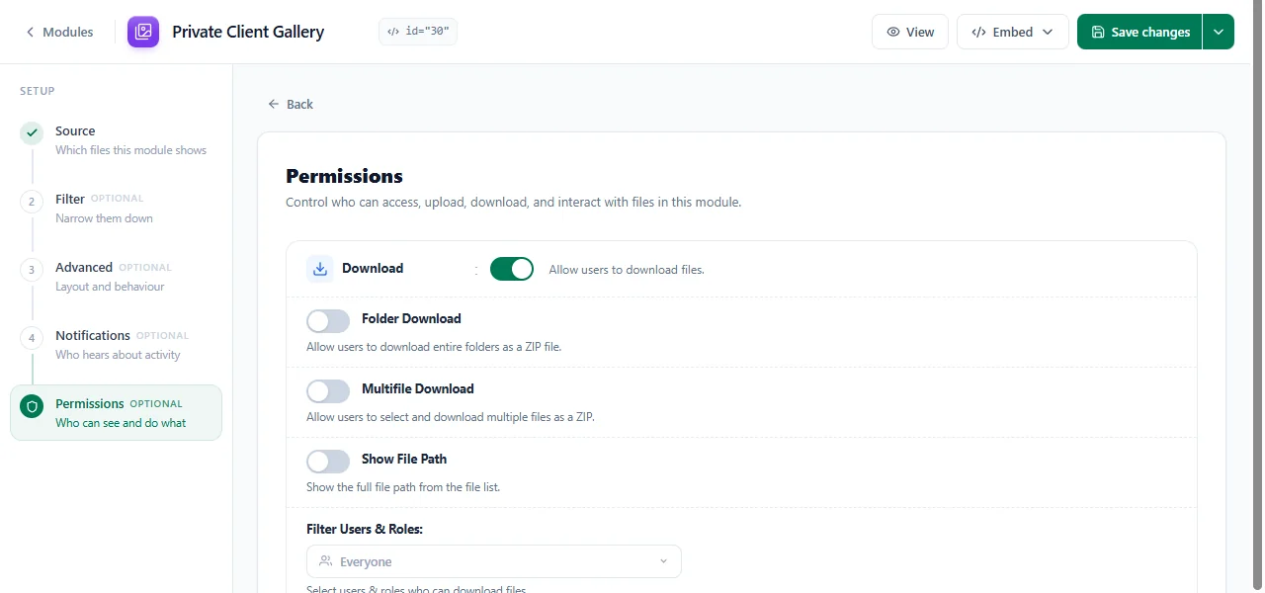1265x593 pixels.
Task: Click the users icon in Everyone field
Action: coord(326,561)
